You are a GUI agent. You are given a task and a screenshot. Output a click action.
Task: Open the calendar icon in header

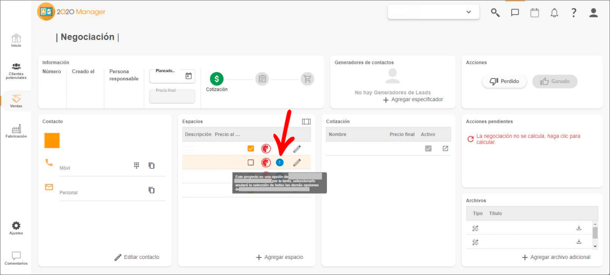tap(535, 13)
